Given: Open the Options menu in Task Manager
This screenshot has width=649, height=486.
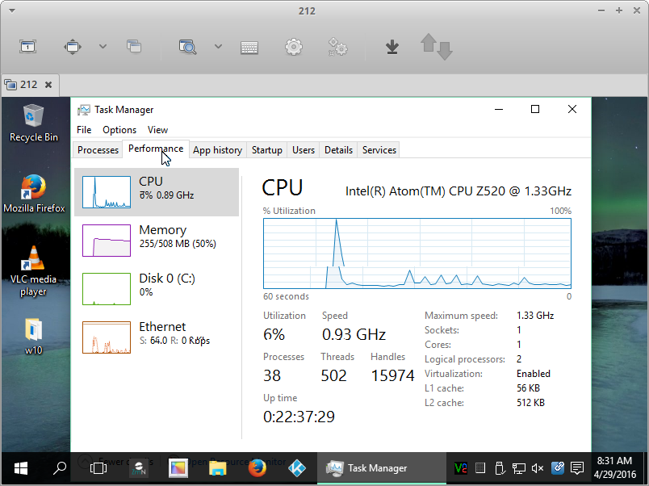Looking at the screenshot, I should (119, 130).
